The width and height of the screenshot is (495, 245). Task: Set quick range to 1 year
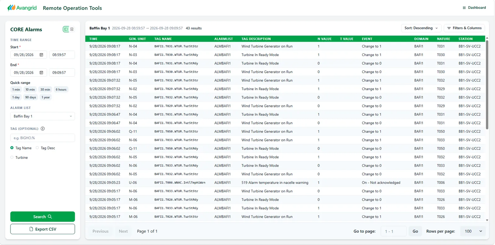coord(46,97)
